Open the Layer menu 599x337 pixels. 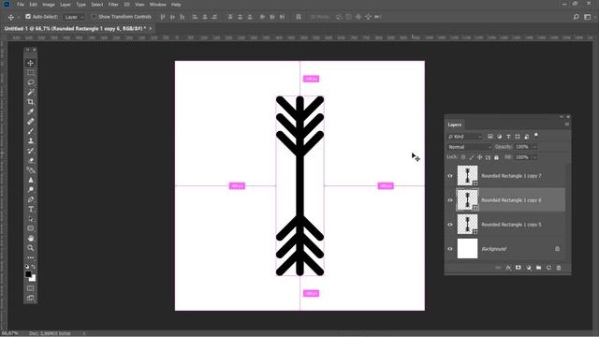point(66,5)
